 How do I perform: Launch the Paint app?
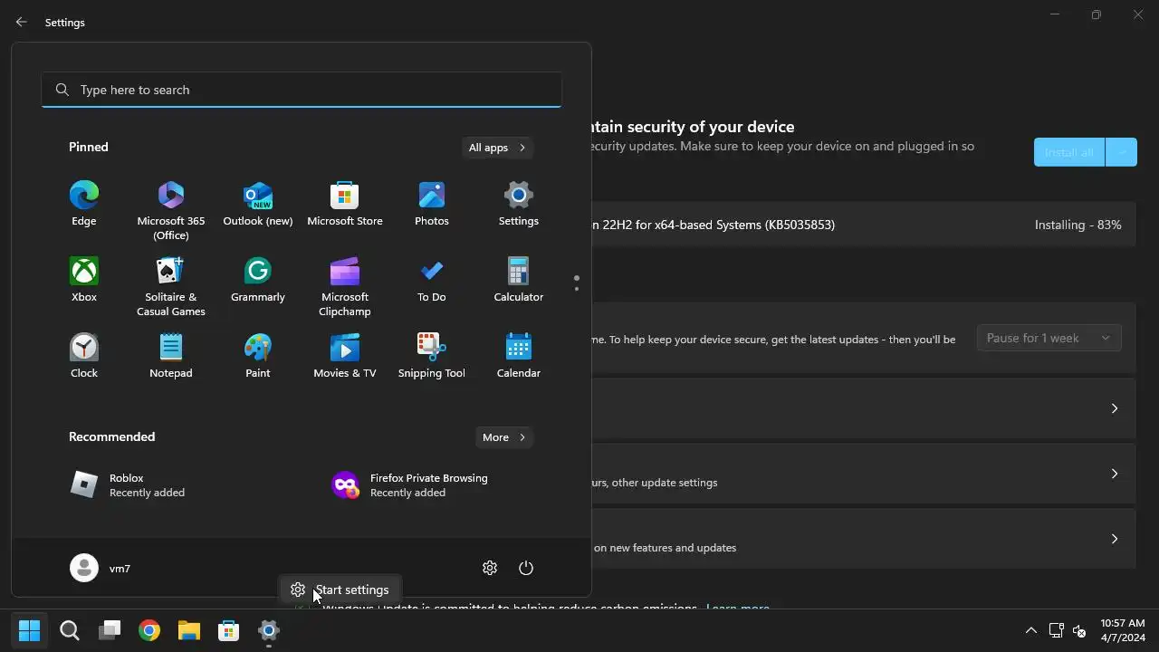tap(258, 356)
